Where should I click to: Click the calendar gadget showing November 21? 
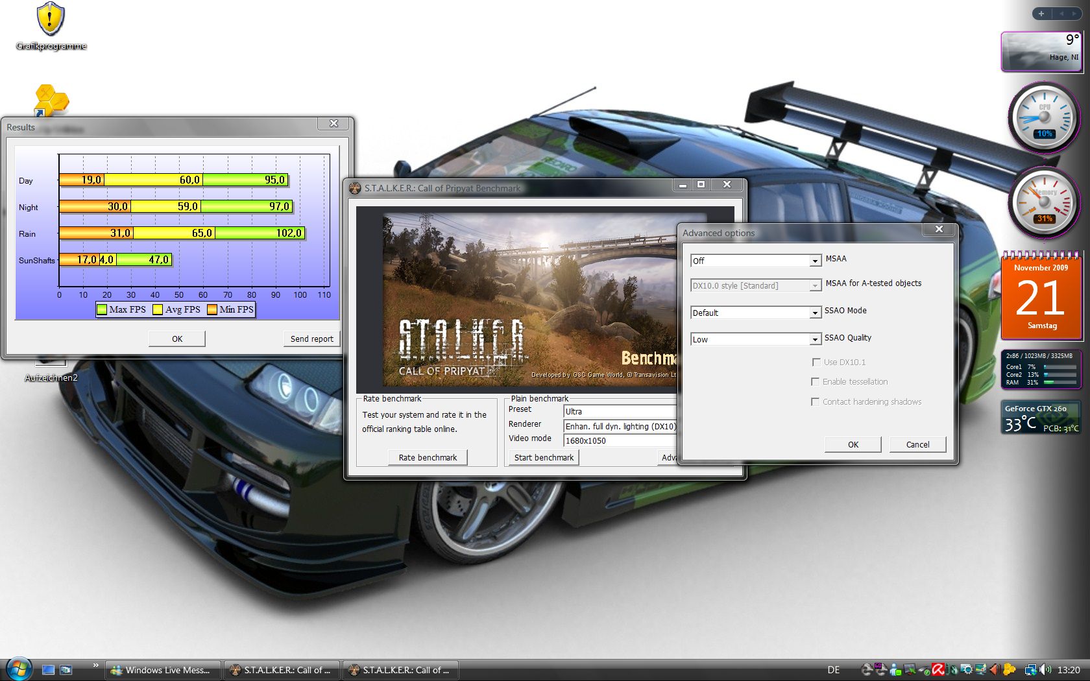1041,296
